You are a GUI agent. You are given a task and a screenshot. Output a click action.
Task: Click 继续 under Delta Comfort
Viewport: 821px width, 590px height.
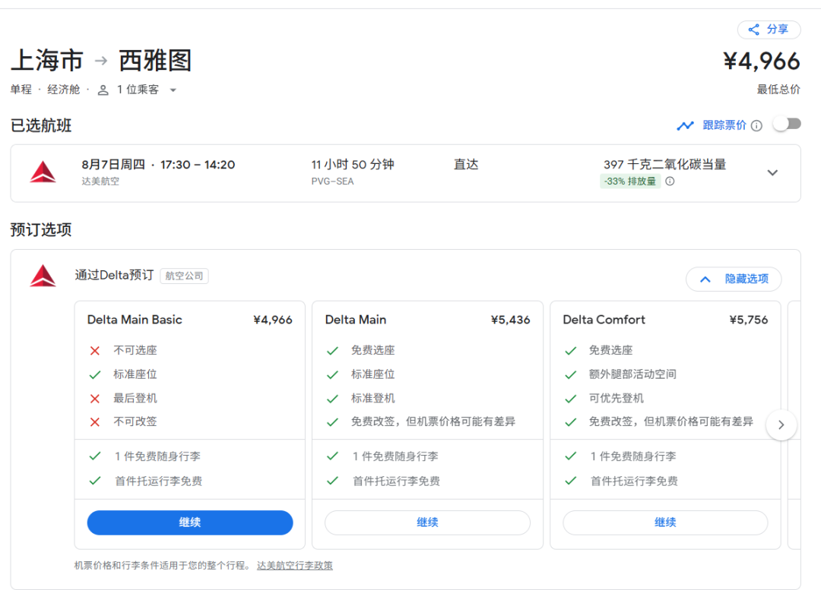point(665,522)
